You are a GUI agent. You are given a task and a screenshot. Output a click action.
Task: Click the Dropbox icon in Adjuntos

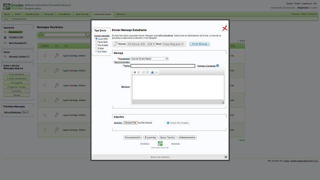pos(168,123)
